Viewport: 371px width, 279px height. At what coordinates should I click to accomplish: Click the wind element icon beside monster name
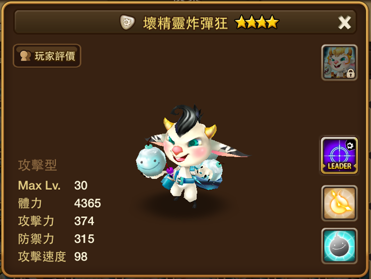tap(127, 22)
